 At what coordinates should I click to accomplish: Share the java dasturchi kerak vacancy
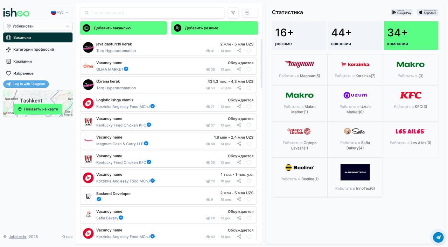click(x=239, y=51)
